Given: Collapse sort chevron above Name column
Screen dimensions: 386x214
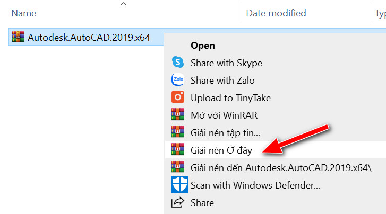Looking at the screenshot, I should click(123, 4).
